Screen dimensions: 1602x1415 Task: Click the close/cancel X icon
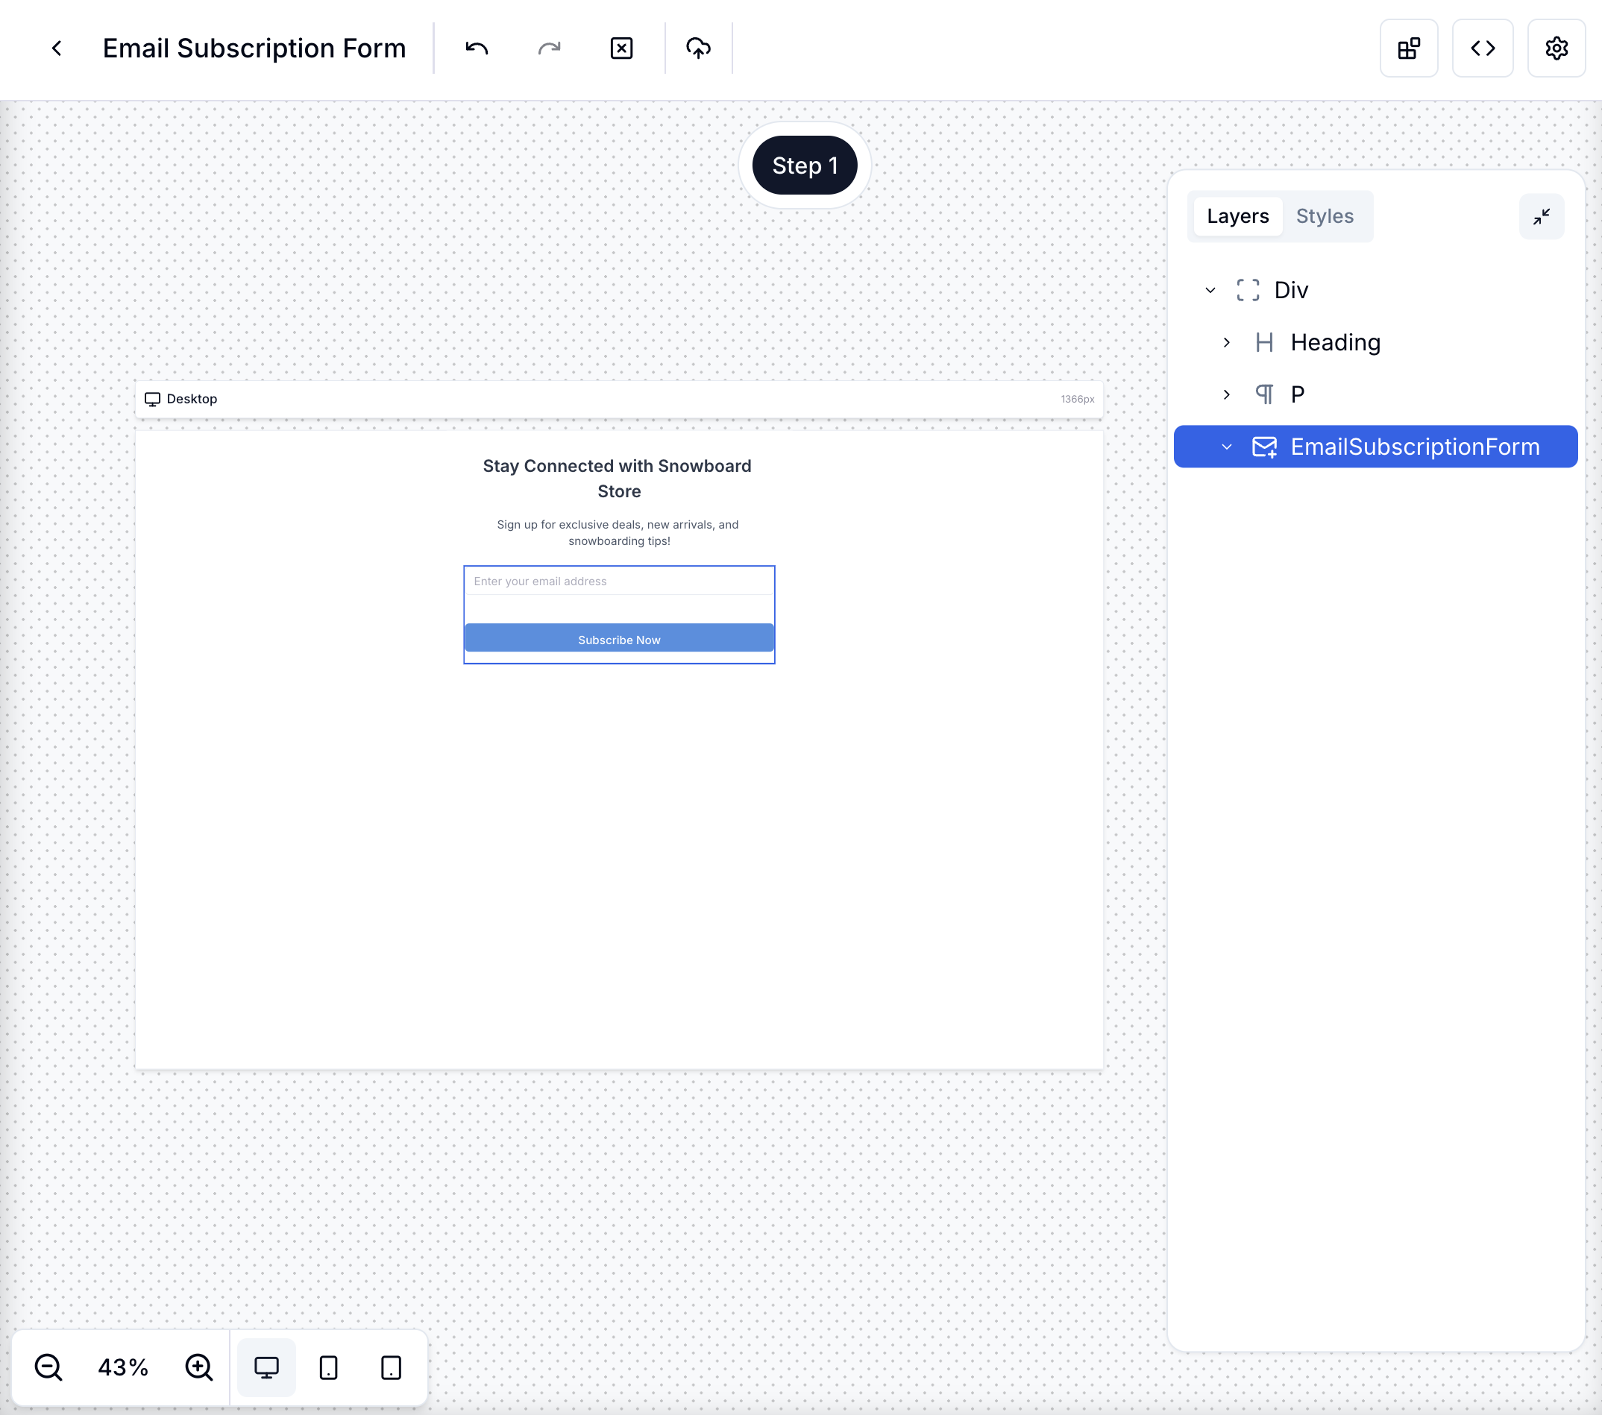point(623,48)
